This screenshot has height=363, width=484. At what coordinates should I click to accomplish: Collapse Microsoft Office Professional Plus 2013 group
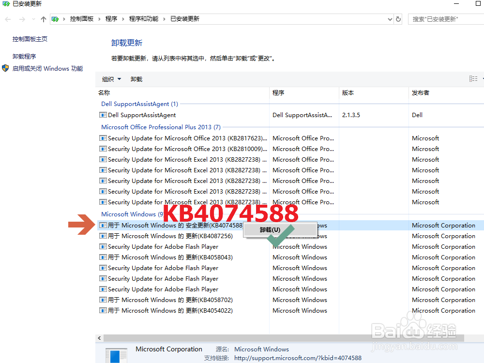pos(161,127)
